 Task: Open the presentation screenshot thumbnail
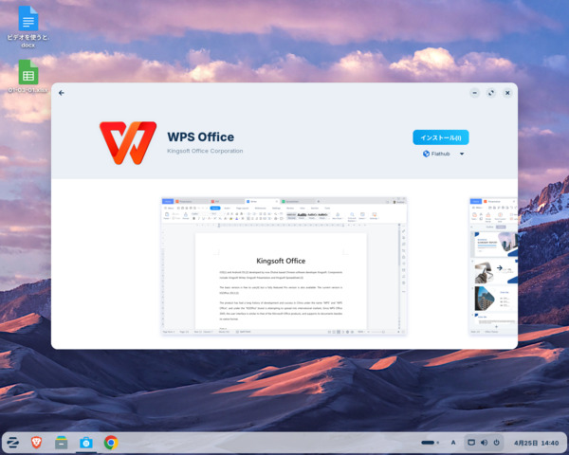493,266
